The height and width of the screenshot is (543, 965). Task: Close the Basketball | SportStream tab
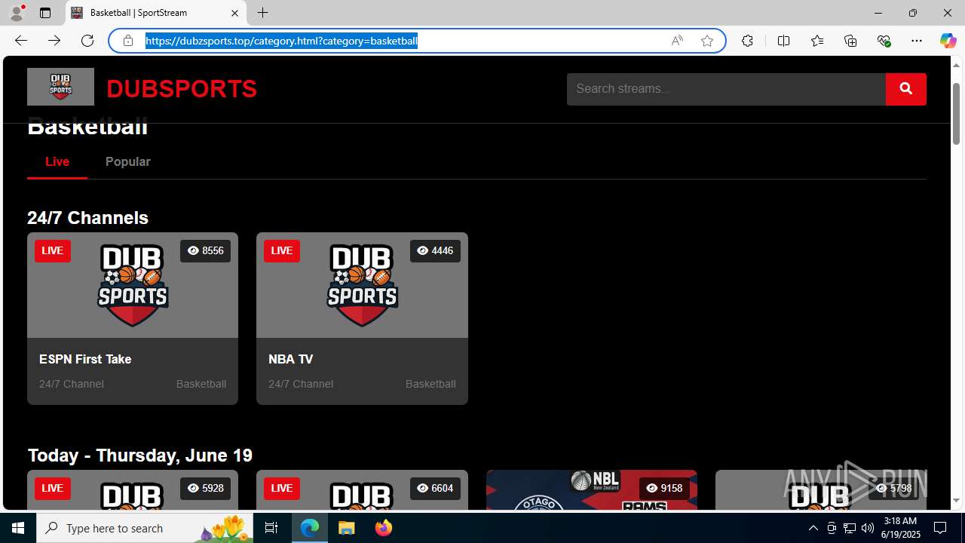234,13
